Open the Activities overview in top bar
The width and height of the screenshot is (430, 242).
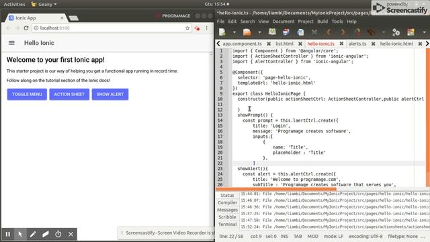click(x=14, y=4)
